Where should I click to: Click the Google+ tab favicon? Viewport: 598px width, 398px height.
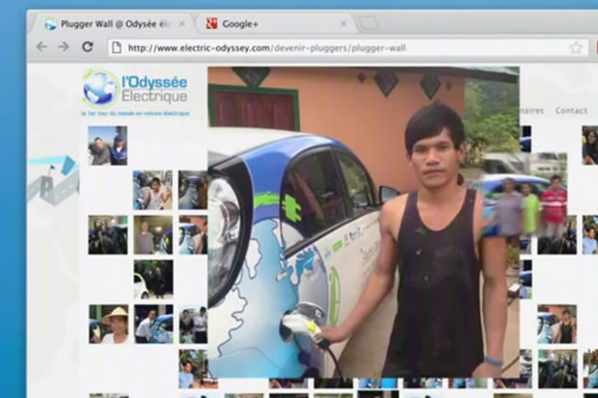(211, 23)
